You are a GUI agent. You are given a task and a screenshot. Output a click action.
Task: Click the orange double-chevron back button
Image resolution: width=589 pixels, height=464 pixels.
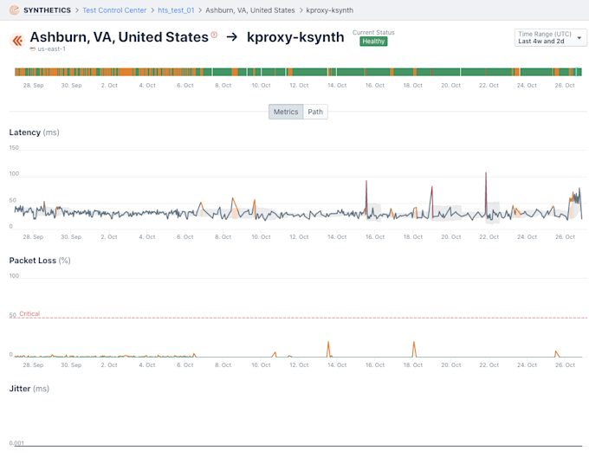[17, 41]
